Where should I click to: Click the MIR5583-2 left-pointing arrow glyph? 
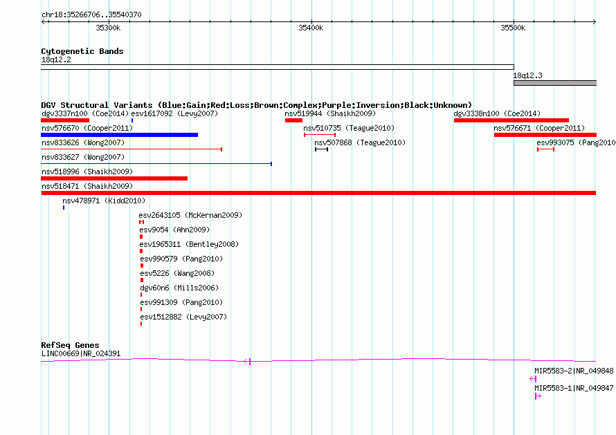[x=533, y=379]
